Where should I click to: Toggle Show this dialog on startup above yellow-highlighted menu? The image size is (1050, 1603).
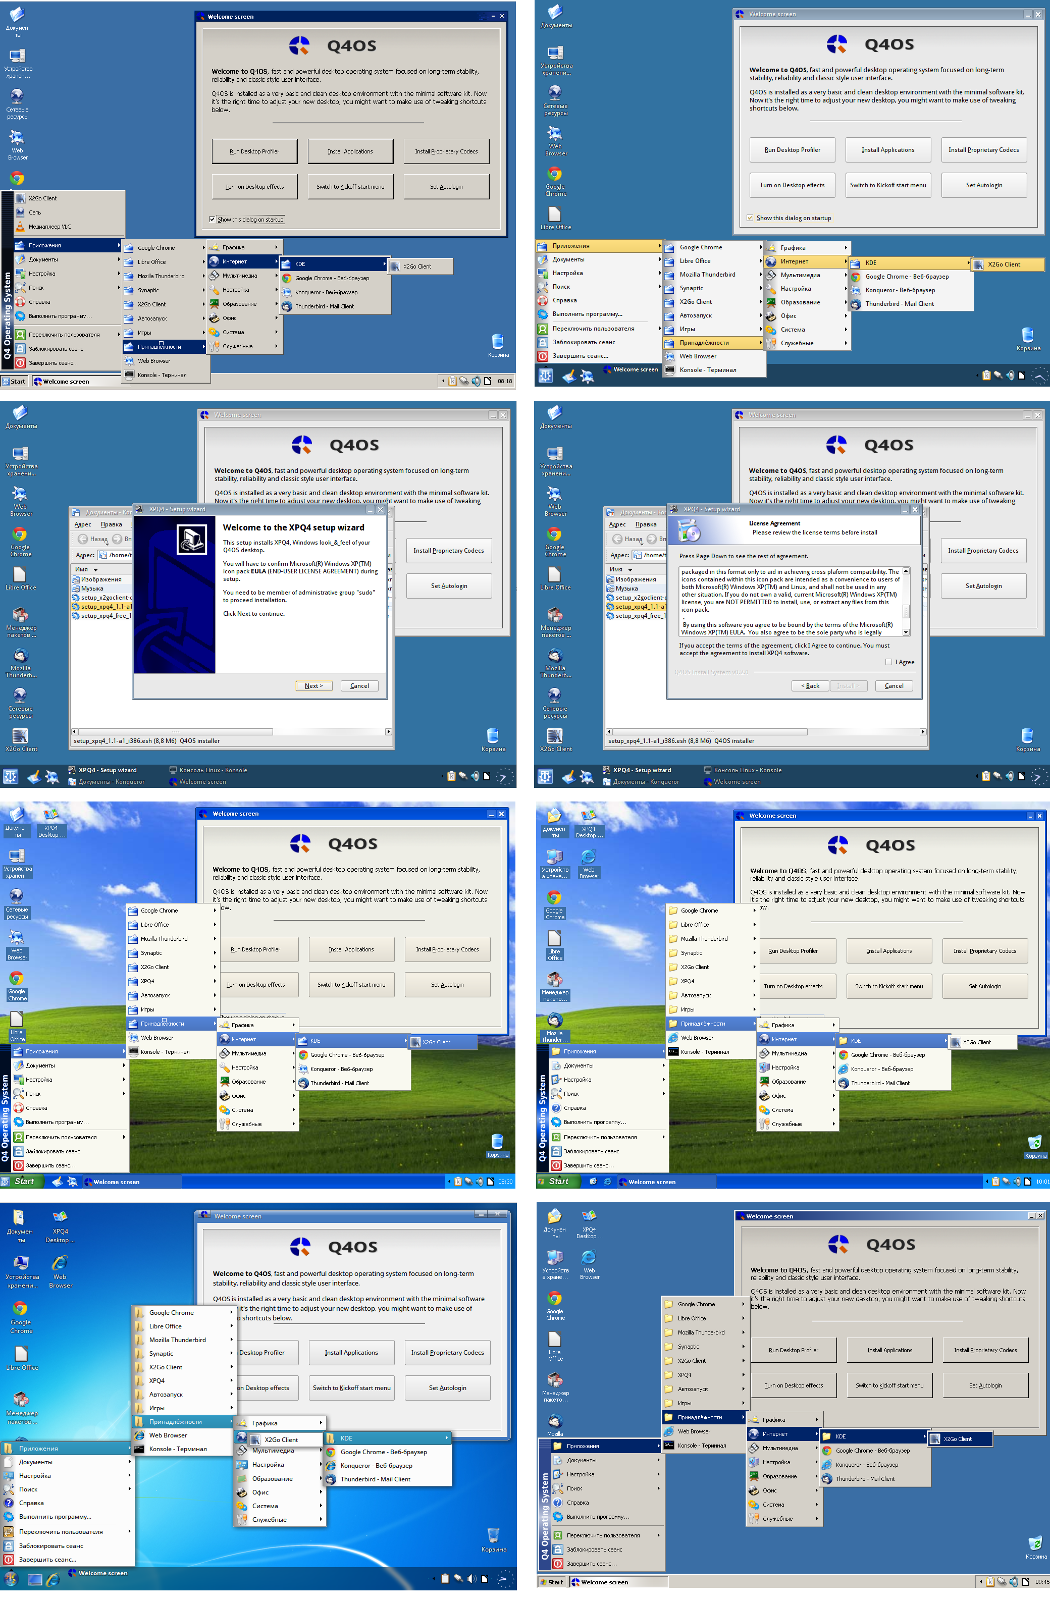tap(750, 218)
